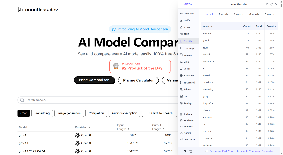Switch to the 3 words tab
The height and width of the screenshot is (155, 283).
pyautogui.click(x=239, y=14)
